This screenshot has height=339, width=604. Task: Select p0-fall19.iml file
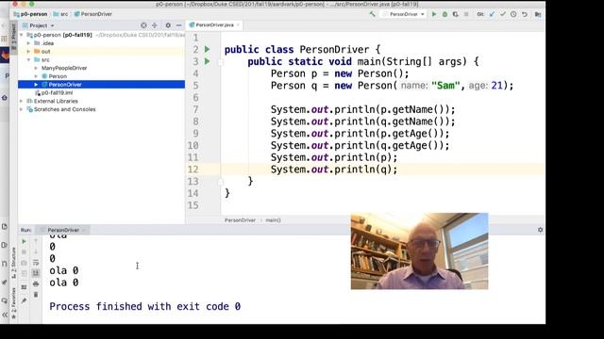click(54, 93)
